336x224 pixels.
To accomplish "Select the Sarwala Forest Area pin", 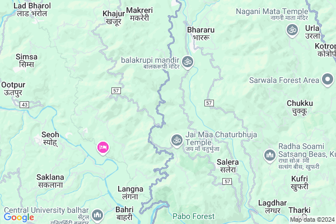I will coord(328,80).
